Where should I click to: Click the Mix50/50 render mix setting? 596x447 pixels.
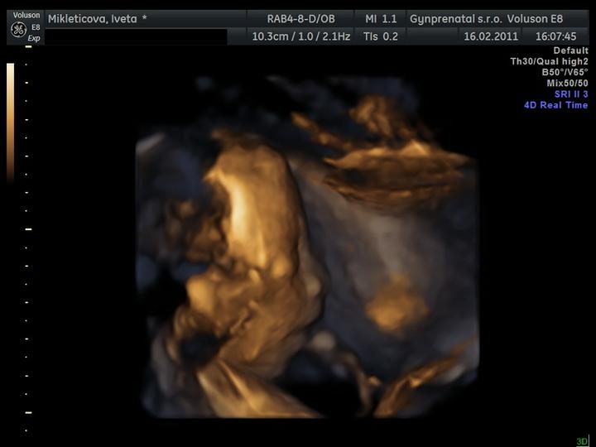(567, 83)
